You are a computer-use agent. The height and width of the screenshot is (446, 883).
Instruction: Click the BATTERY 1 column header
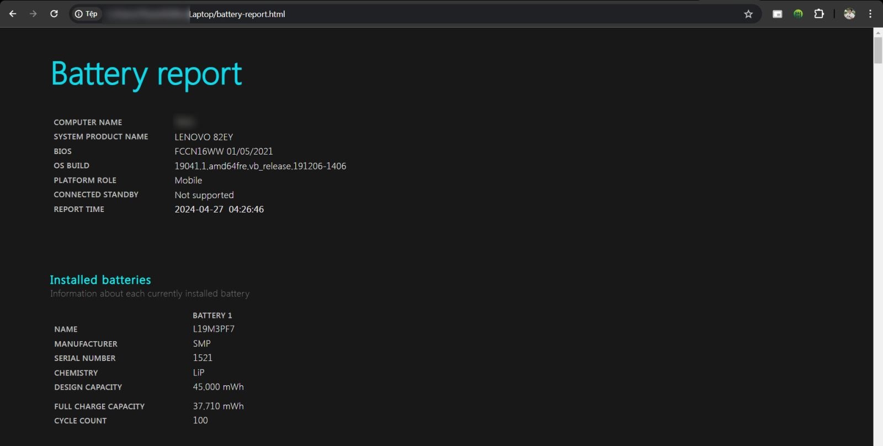click(212, 315)
